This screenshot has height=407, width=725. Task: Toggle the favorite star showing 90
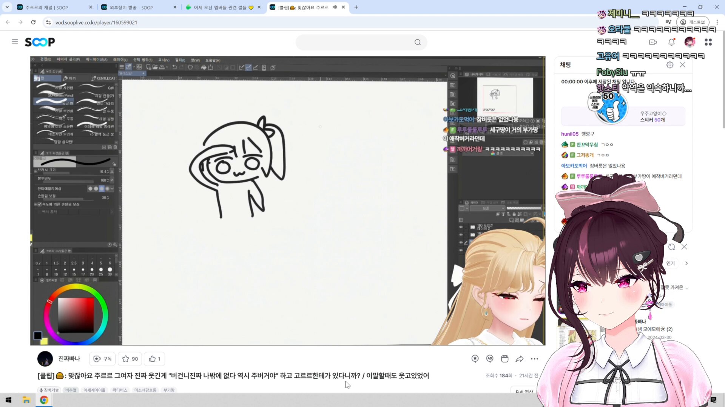(130, 359)
